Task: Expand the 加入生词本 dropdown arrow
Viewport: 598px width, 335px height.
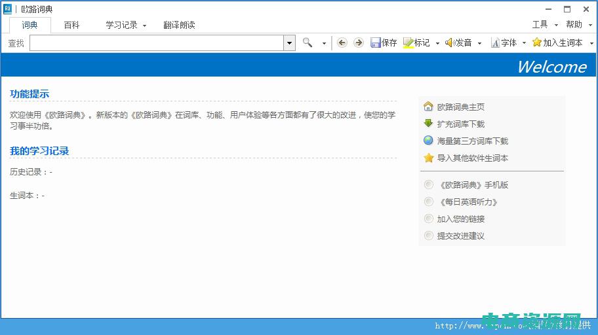Action: click(591, 43)
